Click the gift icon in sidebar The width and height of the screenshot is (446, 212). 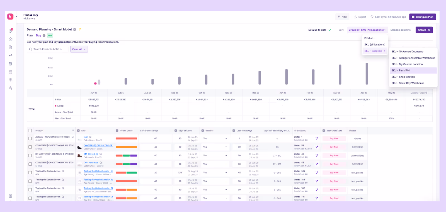10,196
